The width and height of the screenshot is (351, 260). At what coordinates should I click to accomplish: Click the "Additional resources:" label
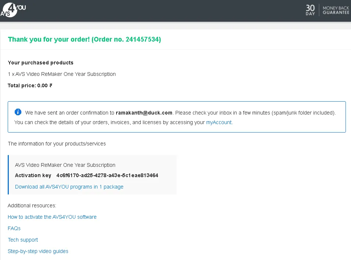32,205
